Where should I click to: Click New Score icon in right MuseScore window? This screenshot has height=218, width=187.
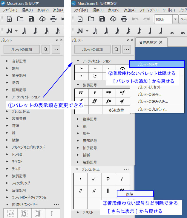80,19
